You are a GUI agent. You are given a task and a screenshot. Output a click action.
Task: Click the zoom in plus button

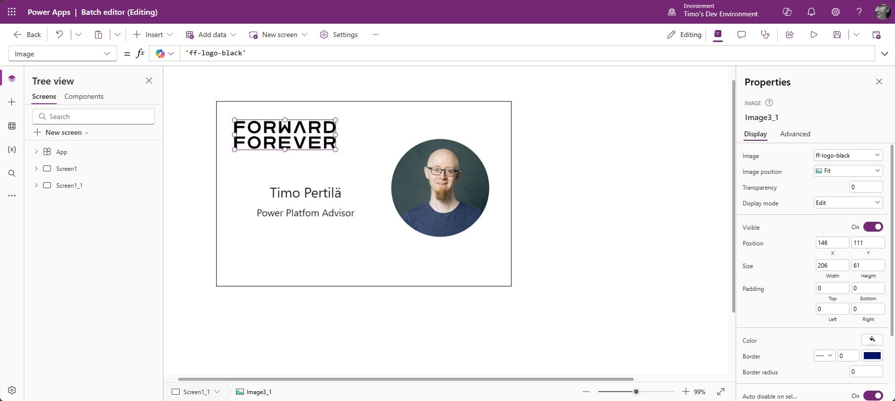pos(686,392)
